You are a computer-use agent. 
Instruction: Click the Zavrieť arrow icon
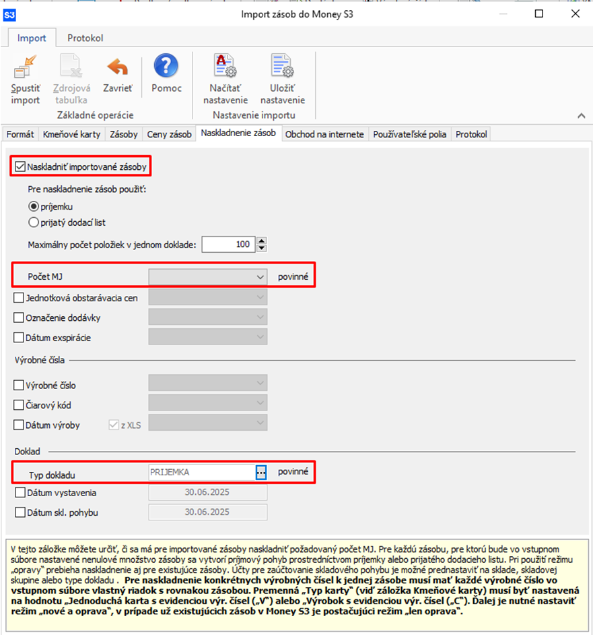coord(118,67)
